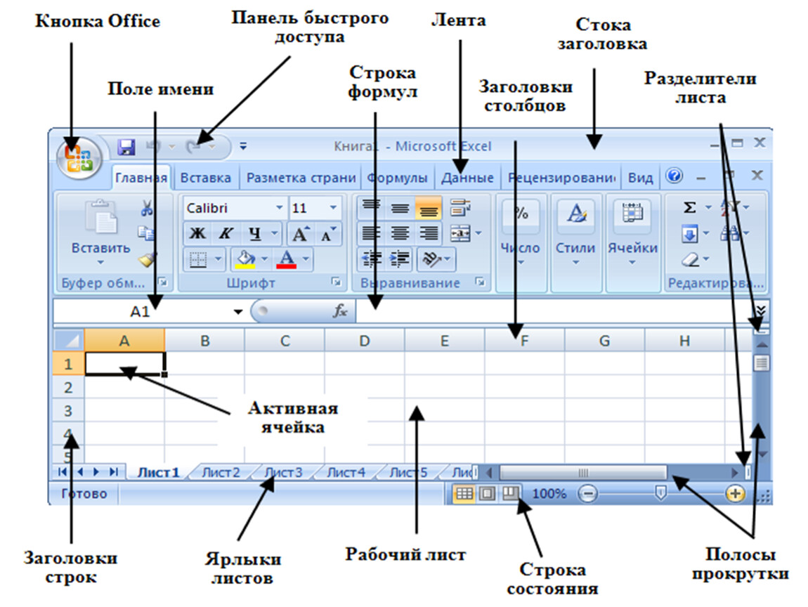Copy selection using the Copy icon
Image resolution: width=808 pixels, height=607 pixels.
coord(146,233)
